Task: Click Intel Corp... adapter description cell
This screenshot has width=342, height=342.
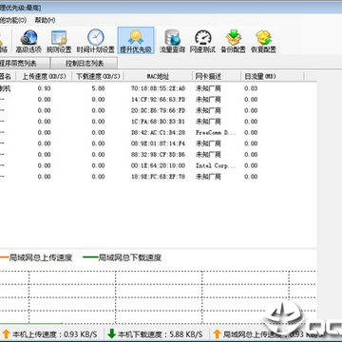Action: pyautogui.click(x=216, y=165)
